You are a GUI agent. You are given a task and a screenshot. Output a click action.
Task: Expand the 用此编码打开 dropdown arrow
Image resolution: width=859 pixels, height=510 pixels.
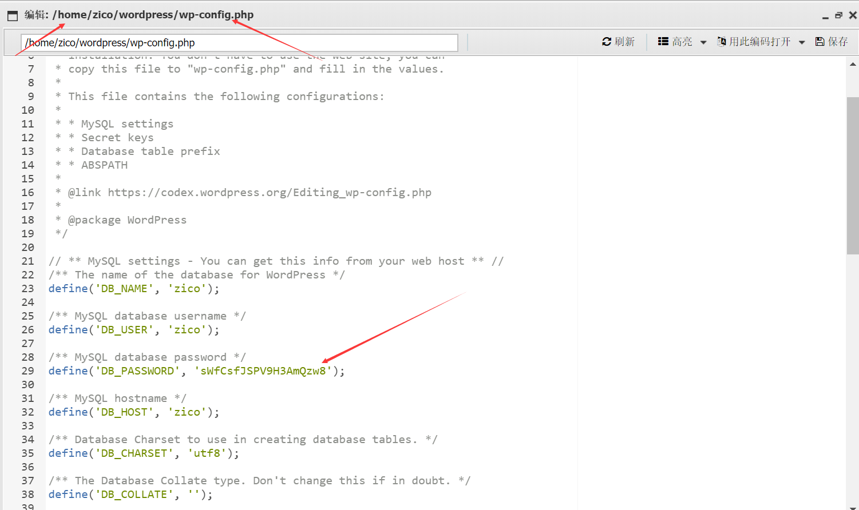pos(802,42)
